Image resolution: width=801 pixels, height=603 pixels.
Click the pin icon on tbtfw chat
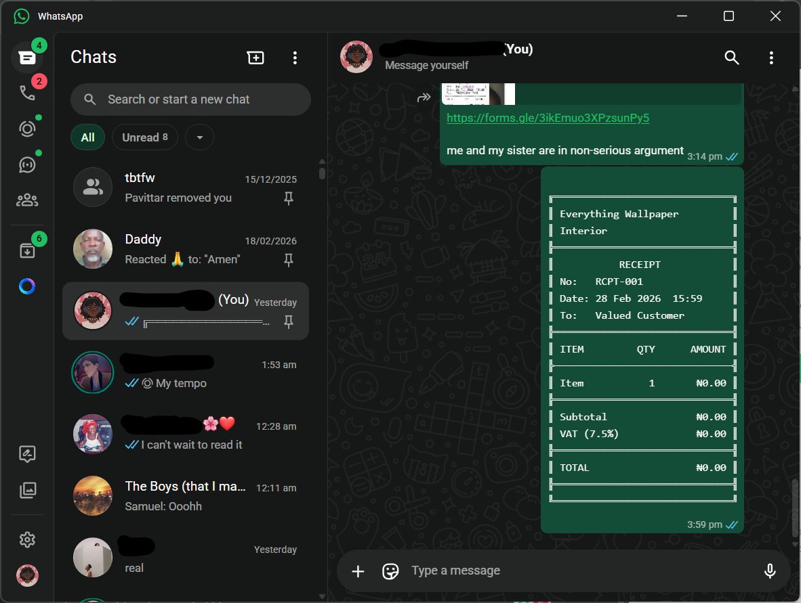click(289, 198)
